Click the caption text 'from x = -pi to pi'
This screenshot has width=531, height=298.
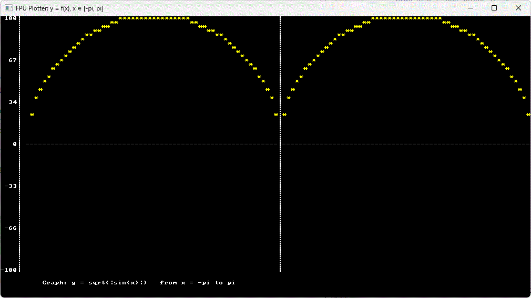[x=198, y=282]
